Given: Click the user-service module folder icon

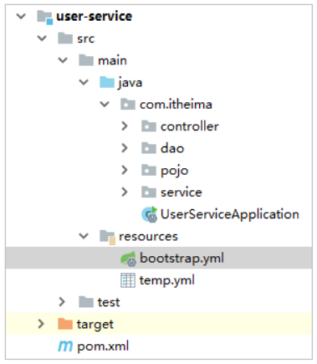Looking at the screenshot, I should pos(45,17).
